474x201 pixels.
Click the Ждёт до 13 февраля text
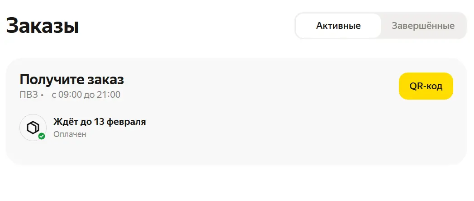(x=100, y=122)
